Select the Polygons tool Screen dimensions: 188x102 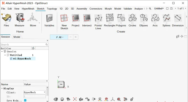121,20
